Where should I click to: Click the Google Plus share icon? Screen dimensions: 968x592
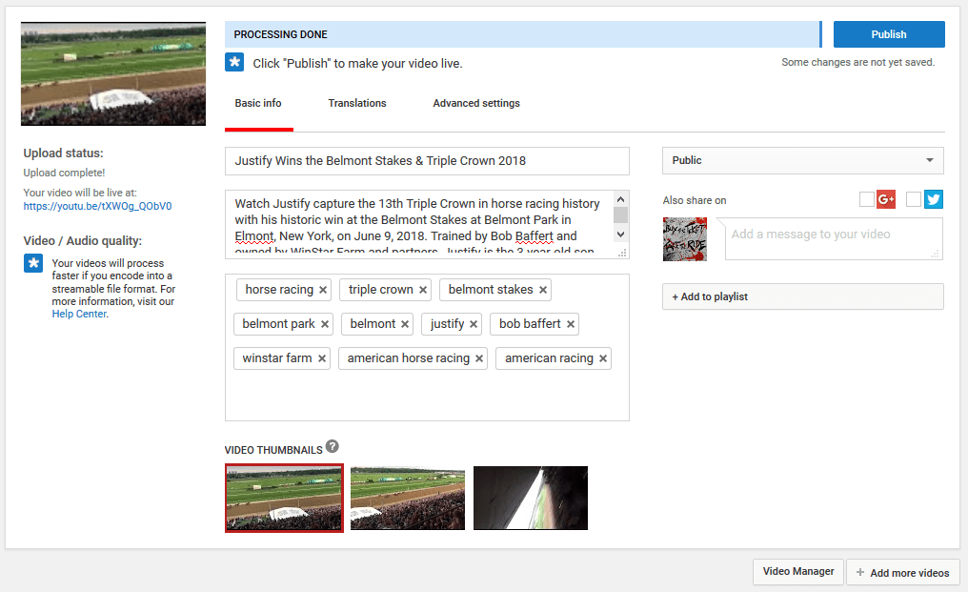click(x=886, y=199)
